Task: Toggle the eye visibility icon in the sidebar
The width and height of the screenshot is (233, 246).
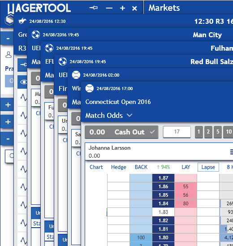Action: 24,82
